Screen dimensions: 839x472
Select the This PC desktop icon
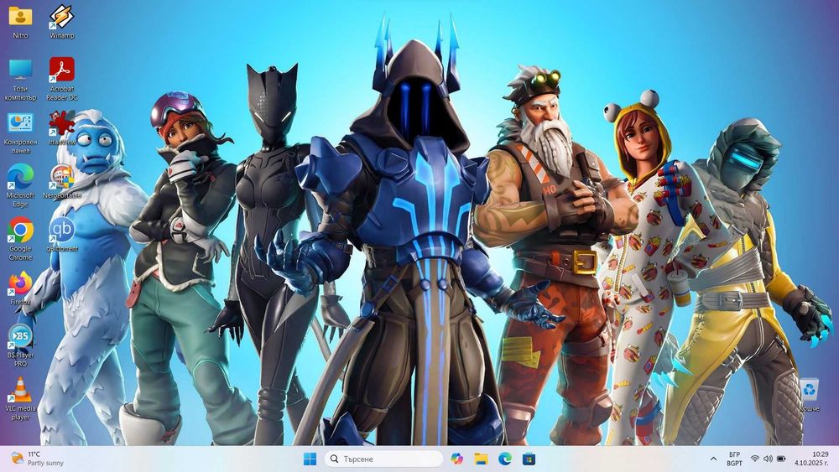point(20,79)
